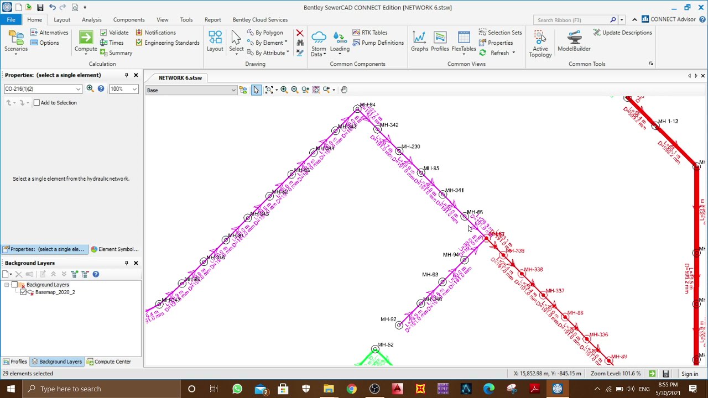
Task: Open RTK Tables
Action: click(370, 33)
